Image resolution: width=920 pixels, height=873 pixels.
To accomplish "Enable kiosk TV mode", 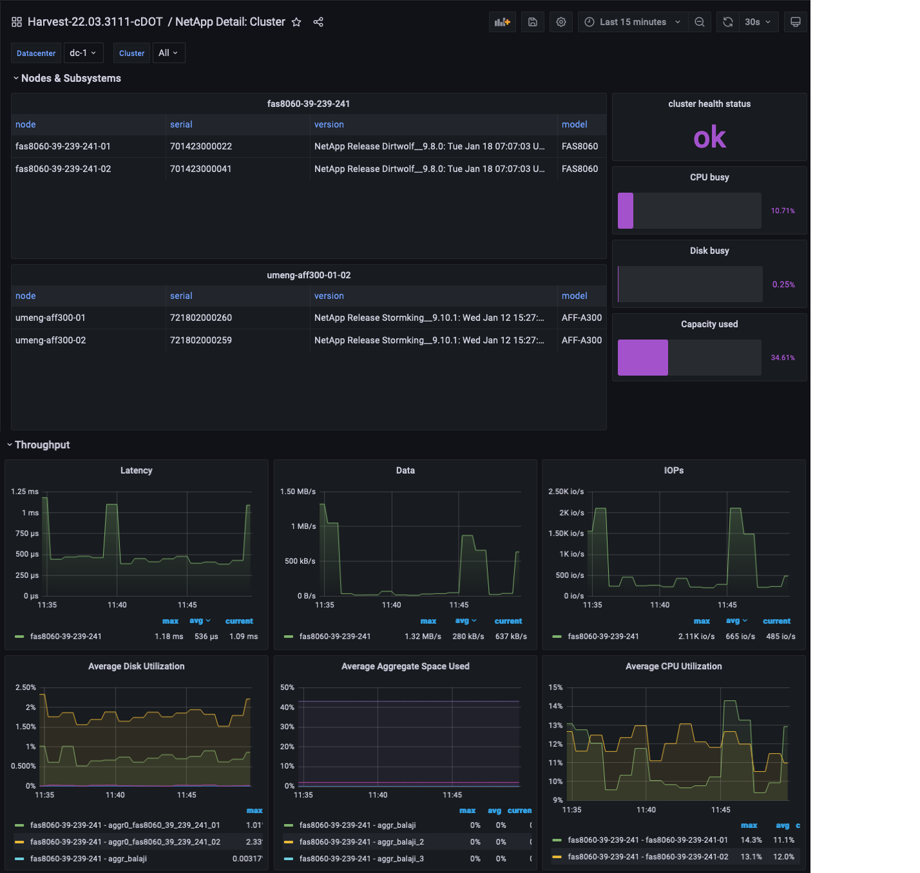I will coord(795,21).
